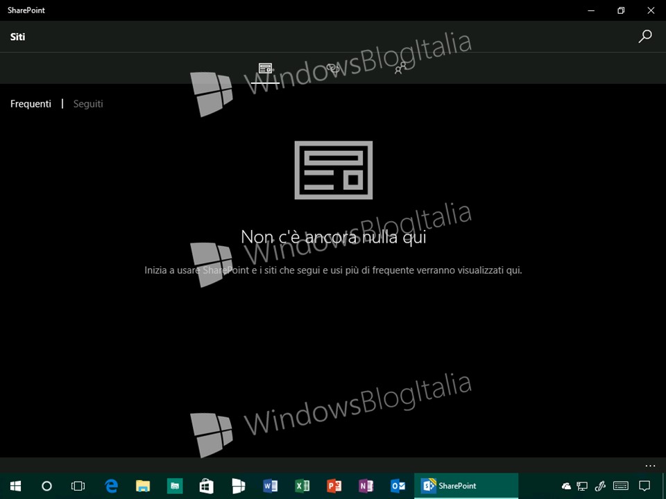
Task: Restore down the SharePoint window
Action: click(x=621, y=10)
